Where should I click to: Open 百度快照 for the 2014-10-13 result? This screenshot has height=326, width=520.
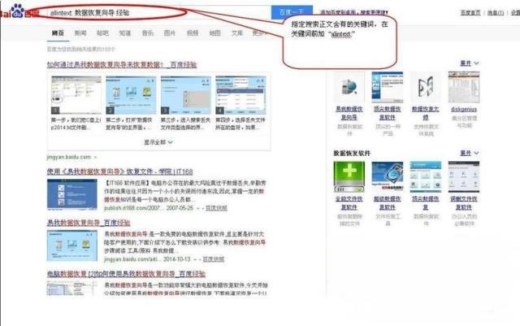point(213,259)
